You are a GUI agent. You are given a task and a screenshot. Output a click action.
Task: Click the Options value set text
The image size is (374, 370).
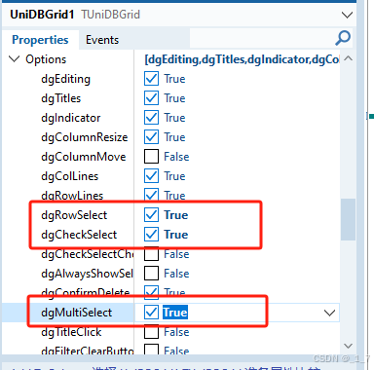click(242, 59)
